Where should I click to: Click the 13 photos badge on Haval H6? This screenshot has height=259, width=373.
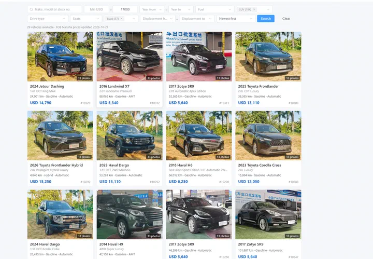(x=223, y=157)
